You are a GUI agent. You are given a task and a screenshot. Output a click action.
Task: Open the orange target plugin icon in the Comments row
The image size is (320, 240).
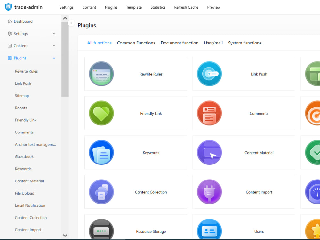(x=313, y=113)
